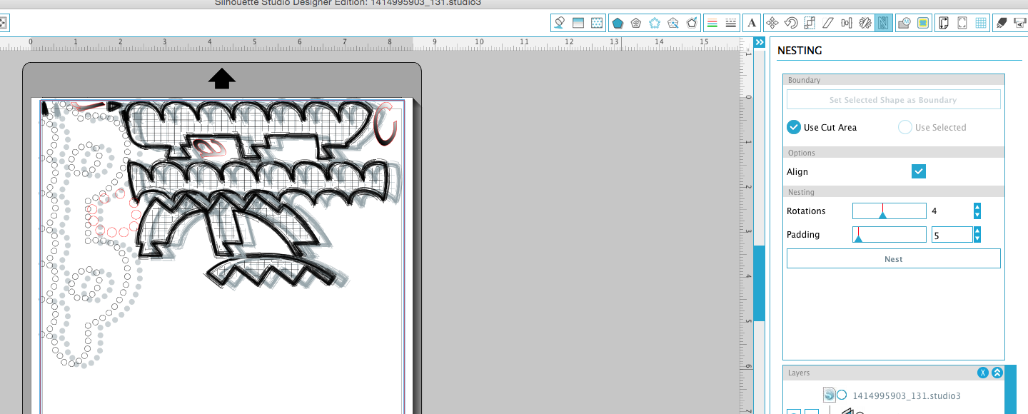Increase Padding using the stepper arrow
The image size is (1028, 414).
coord(977,231)
